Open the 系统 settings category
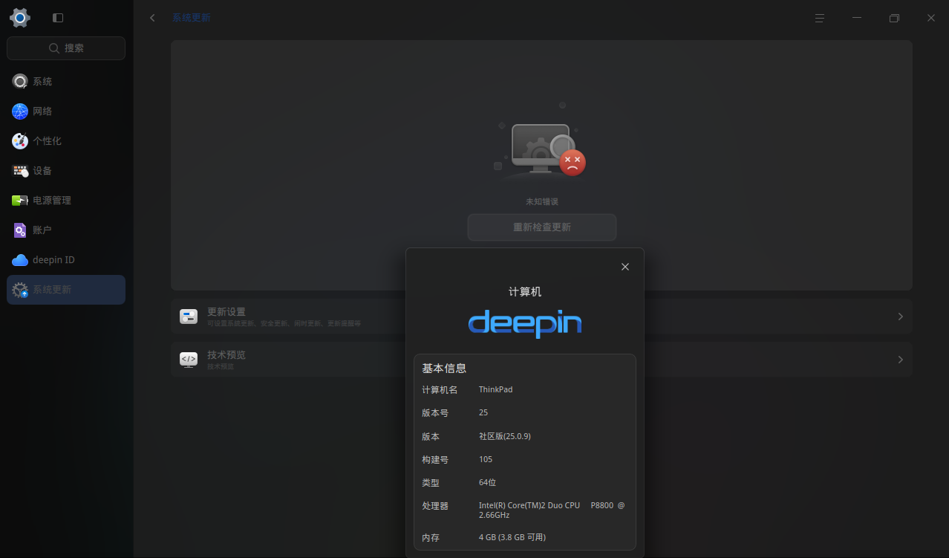The image size is (949, 558). tap(66, 82)
